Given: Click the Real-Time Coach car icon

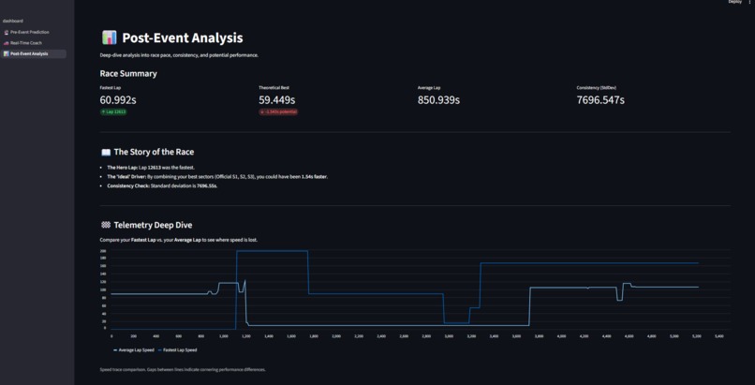Looking at the screenshot, I should [x=6, y=43].
